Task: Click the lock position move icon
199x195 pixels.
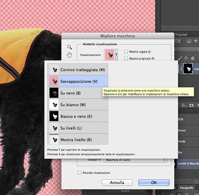Action: pyautogui.click(x=186, y=58)
